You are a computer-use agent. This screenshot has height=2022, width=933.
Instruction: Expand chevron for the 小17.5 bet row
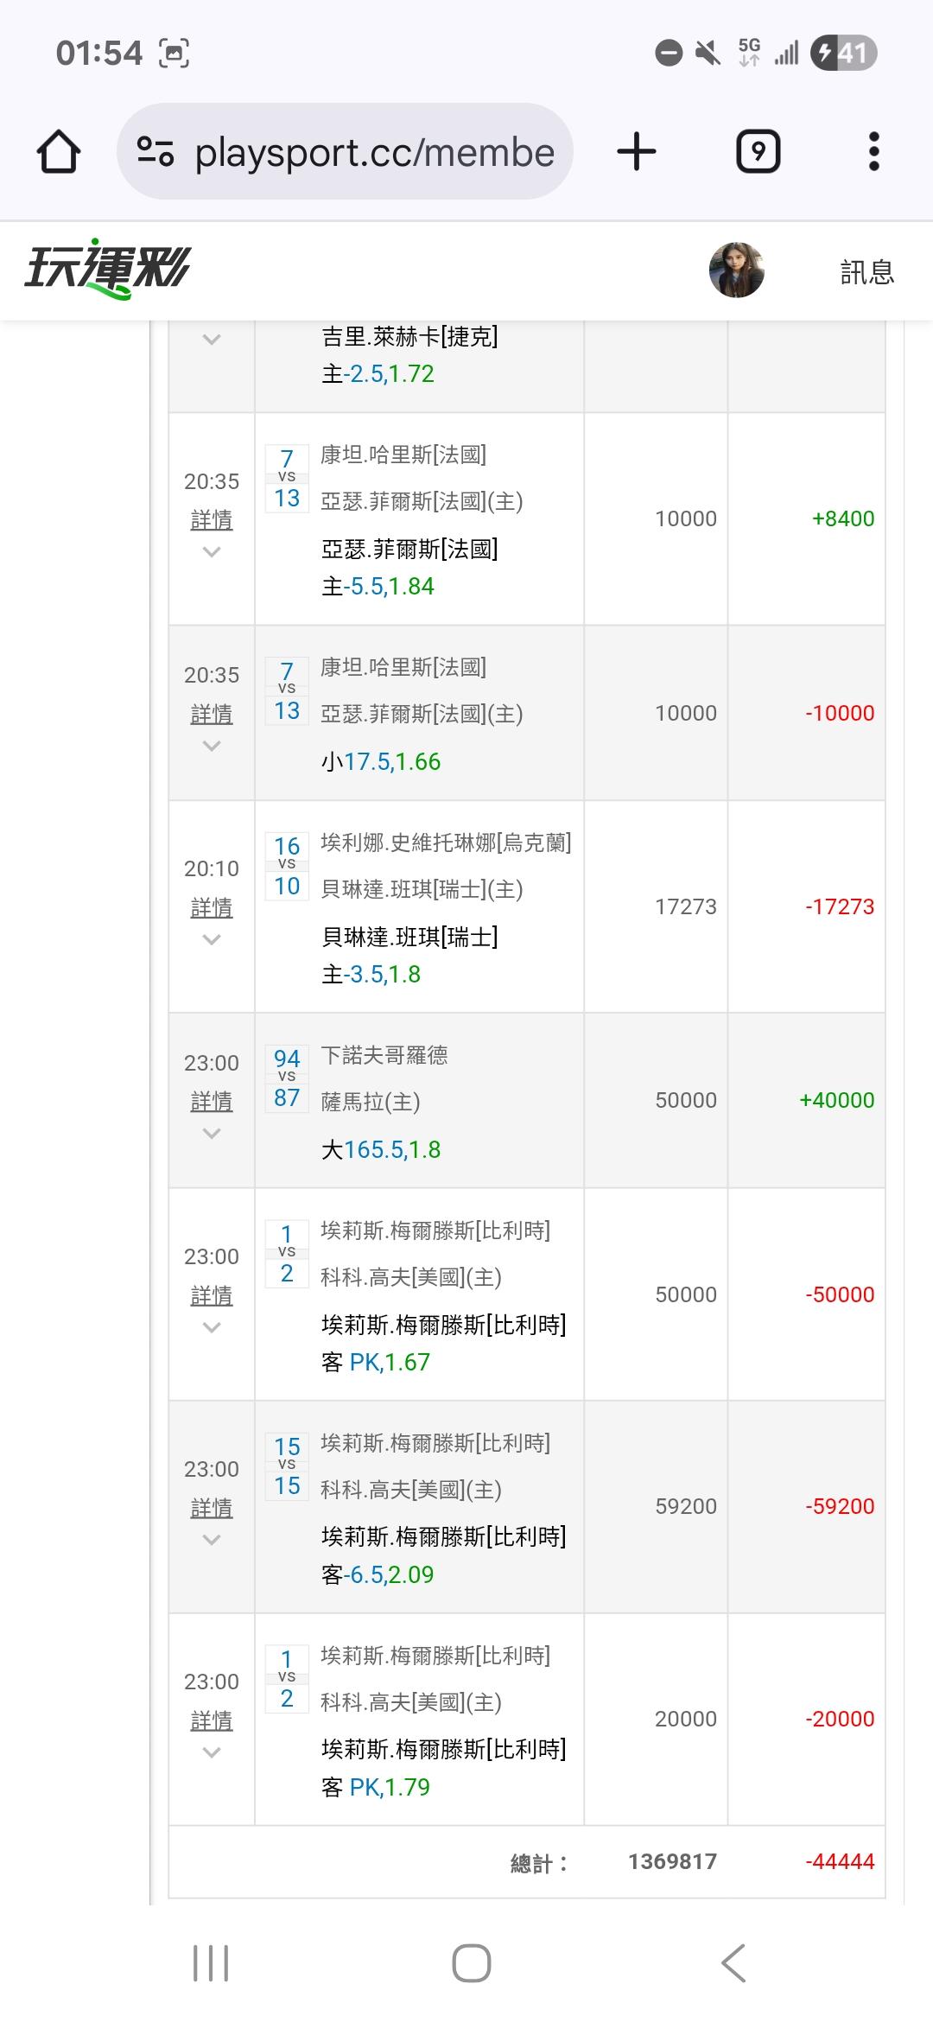pyautogui.click(x=212, y=746)
